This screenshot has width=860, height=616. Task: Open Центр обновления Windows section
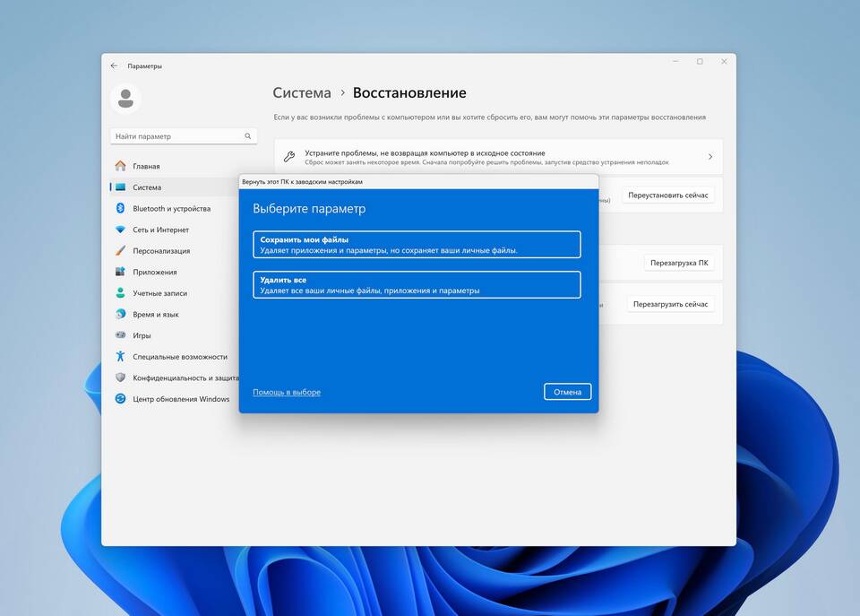click(x=181, y=399)
